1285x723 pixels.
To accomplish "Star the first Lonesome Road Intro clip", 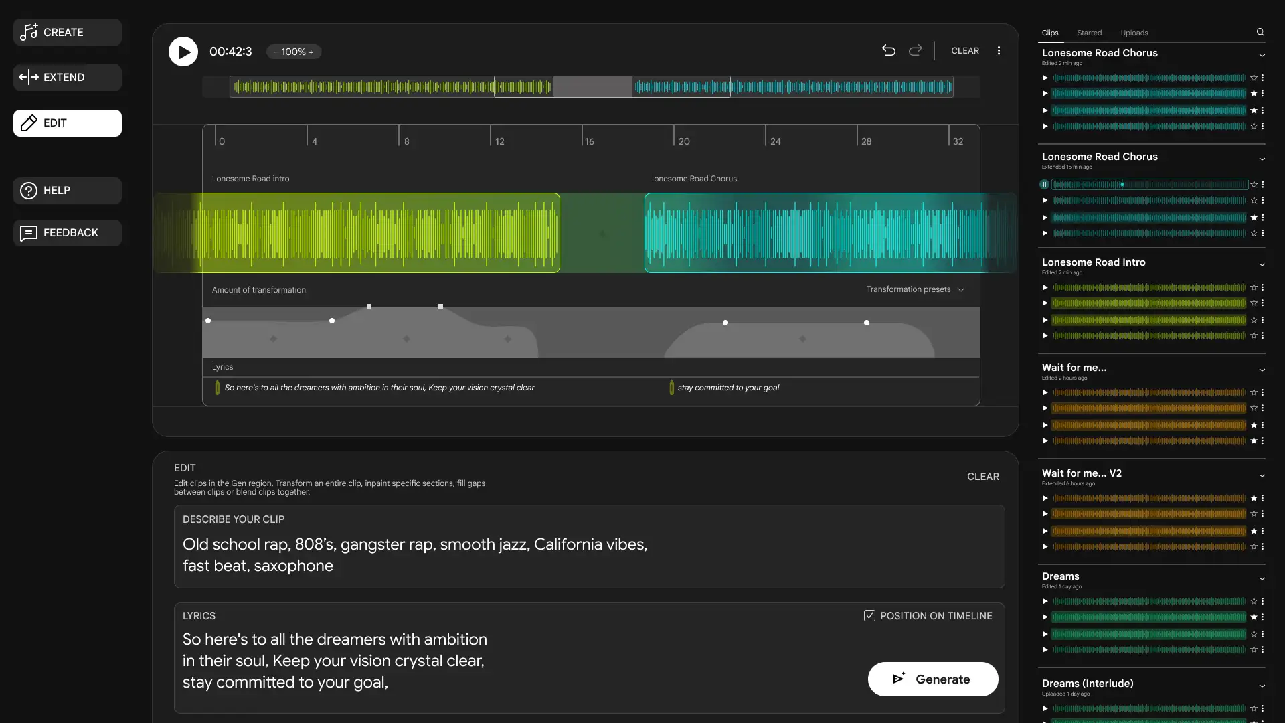I will coord(1254,288).
